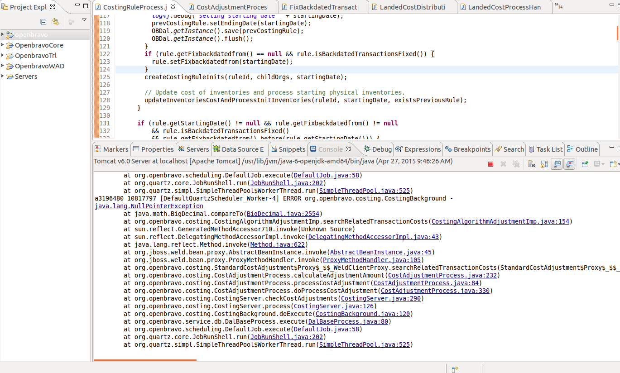The width and height of the screenshot is (620, 373).
Task: Pin the current console
Action: 585,164
